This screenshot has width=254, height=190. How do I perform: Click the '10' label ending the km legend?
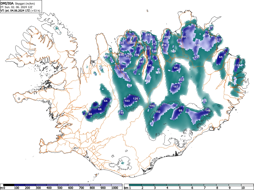coord(243,188)
